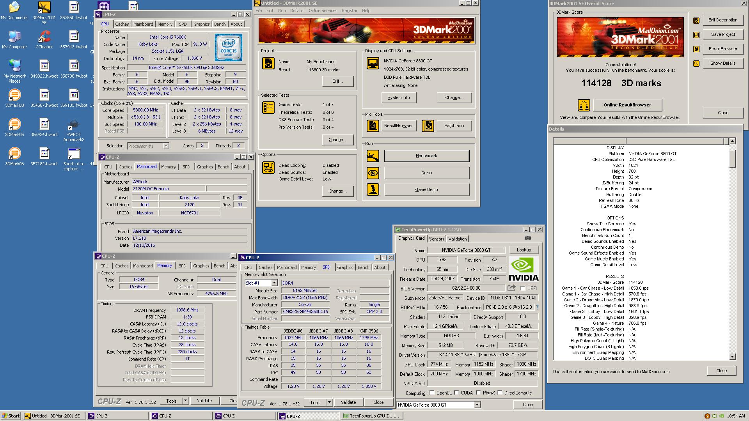The height and width of the screenshot is (421, 749).
Task: Click the Game Demo button
Action: [x=426, y=189]
